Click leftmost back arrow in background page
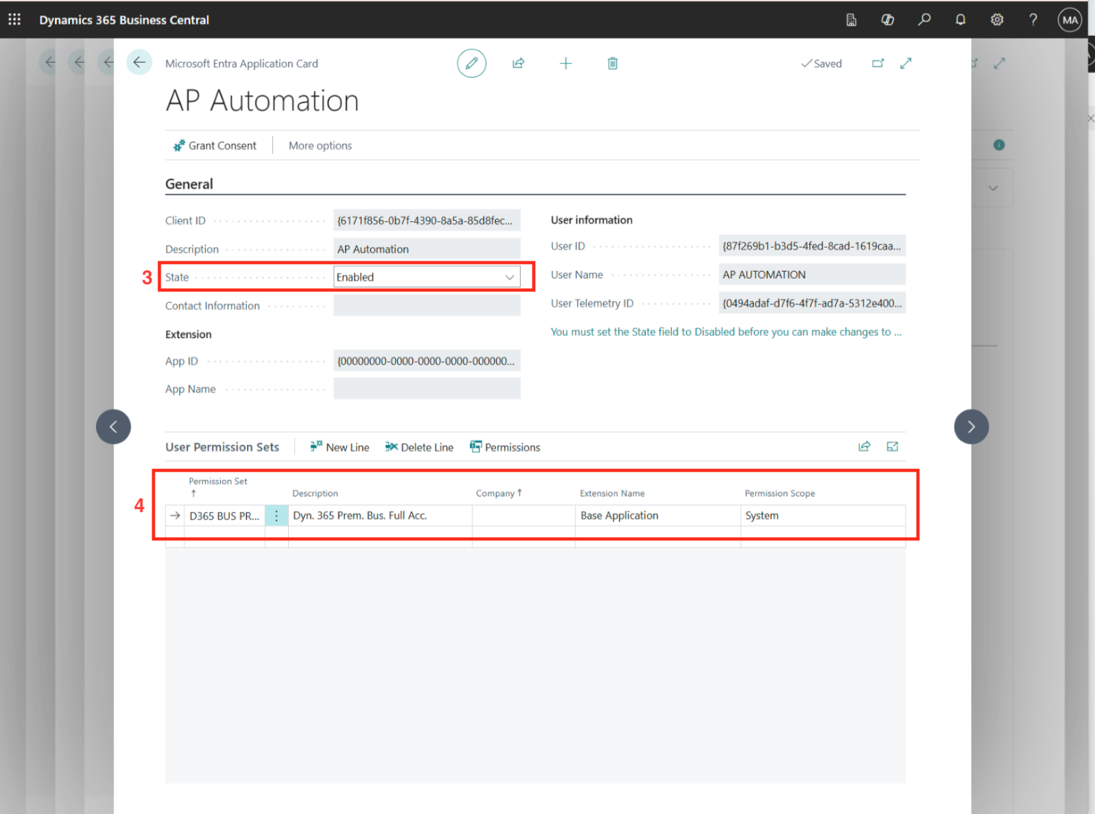 coord(50,63)
